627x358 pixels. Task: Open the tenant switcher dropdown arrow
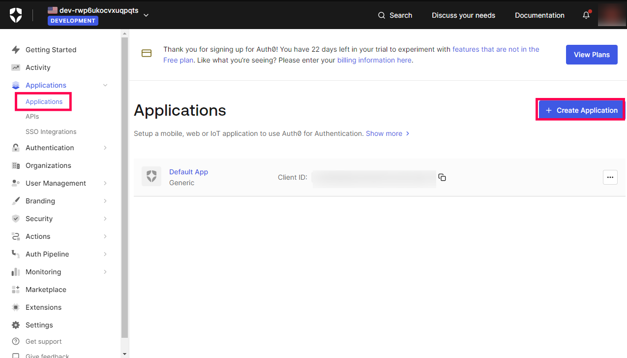point(146,15)
